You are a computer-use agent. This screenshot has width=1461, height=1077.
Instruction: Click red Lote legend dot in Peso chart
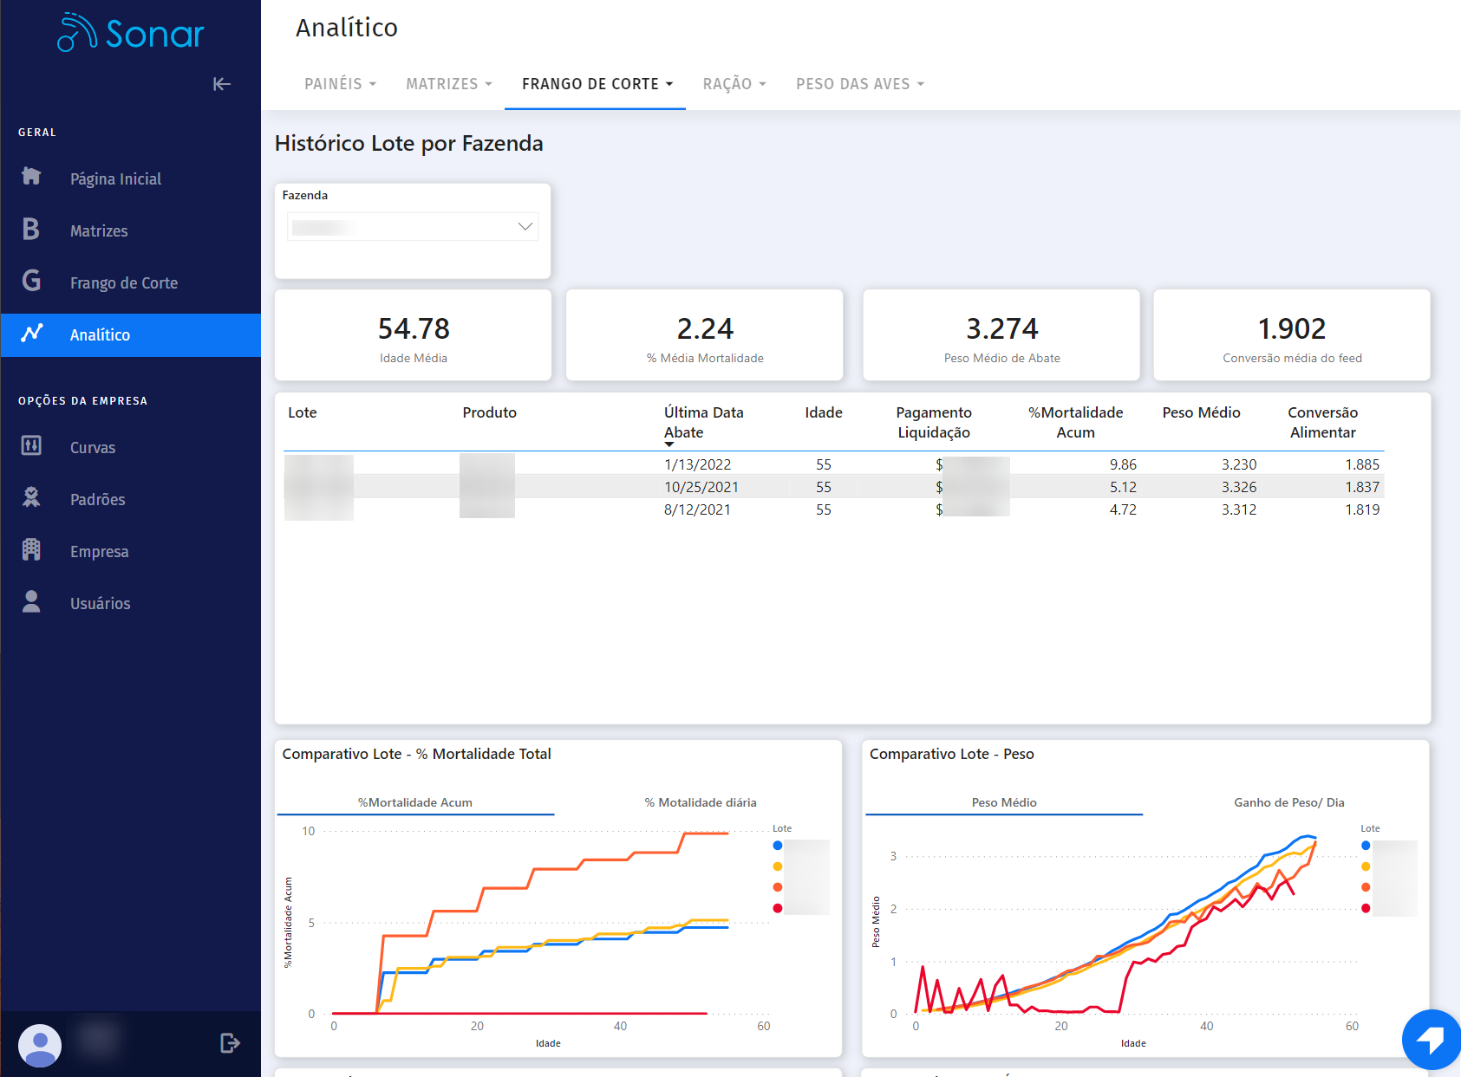tap(1366, 908)
